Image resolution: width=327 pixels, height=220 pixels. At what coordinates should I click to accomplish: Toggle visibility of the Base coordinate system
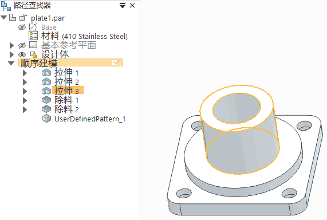(22, 27)
